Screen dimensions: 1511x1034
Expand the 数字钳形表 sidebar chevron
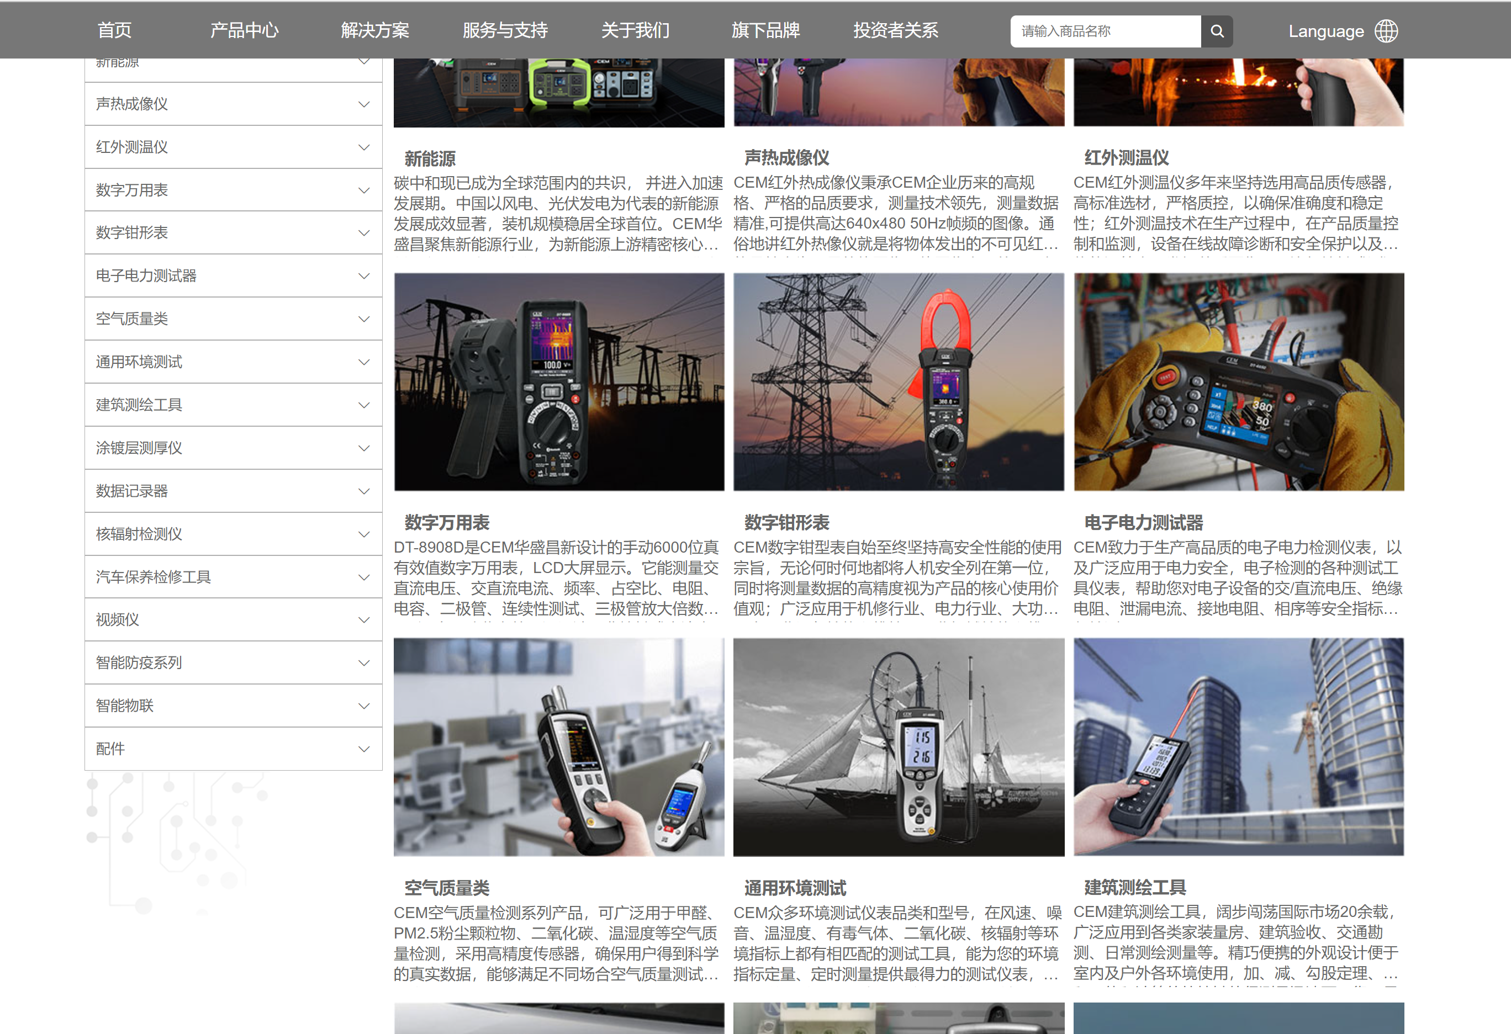tap(364, 232)
